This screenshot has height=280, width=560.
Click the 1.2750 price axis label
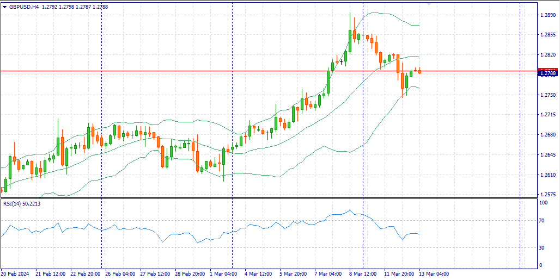point(547,95)
